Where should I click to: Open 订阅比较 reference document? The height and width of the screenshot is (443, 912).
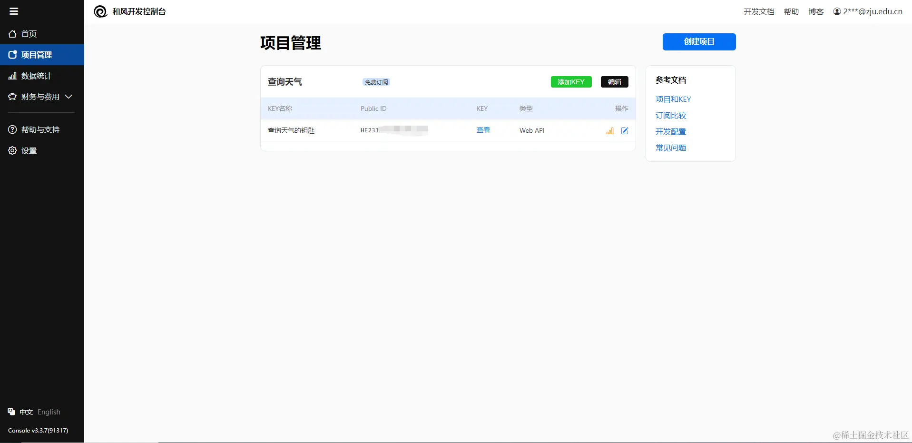click(671, 116)
